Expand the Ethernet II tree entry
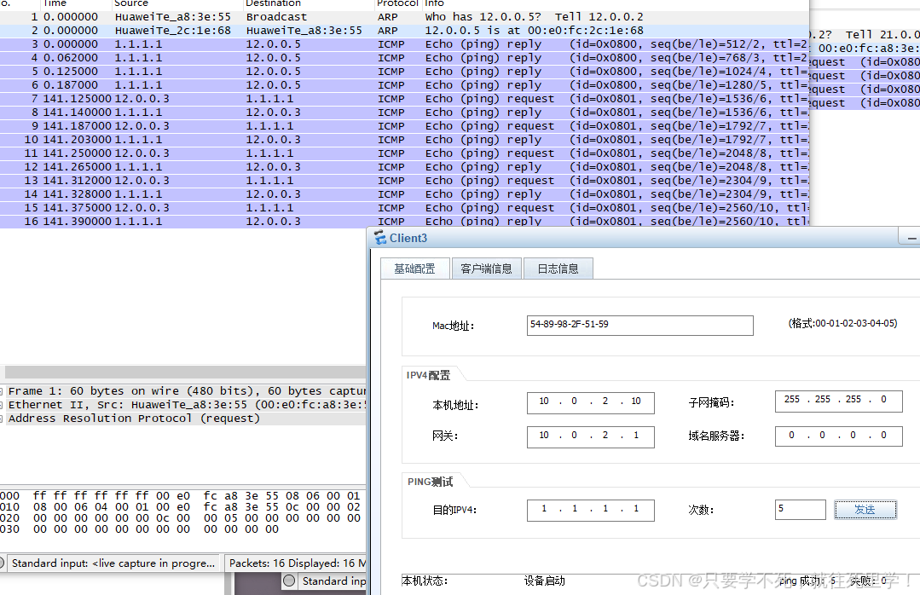Image resolution: width=920 pixels, height=595 pixels. (3, 405)
